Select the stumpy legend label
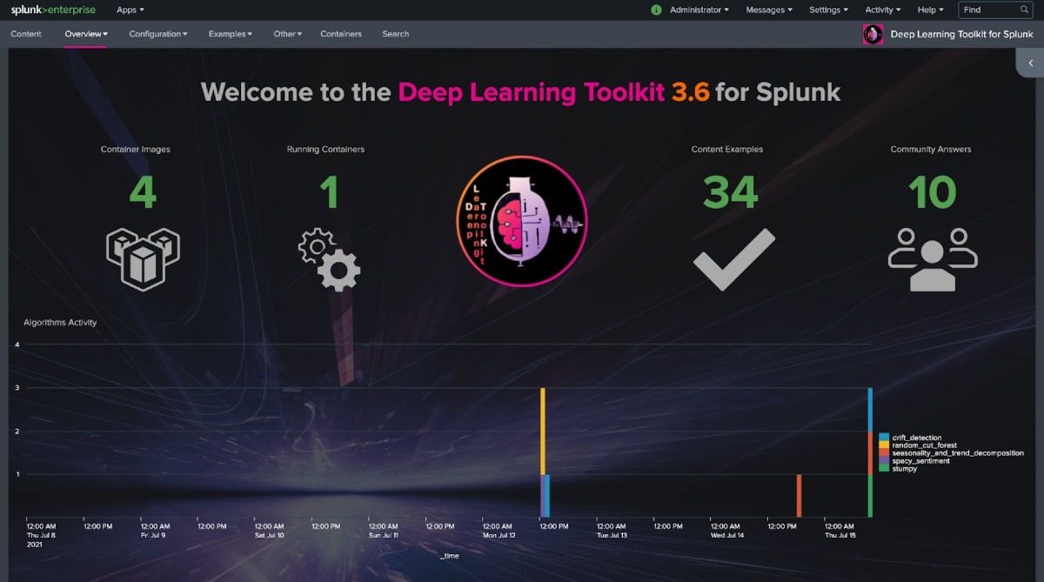 (905, 469)
